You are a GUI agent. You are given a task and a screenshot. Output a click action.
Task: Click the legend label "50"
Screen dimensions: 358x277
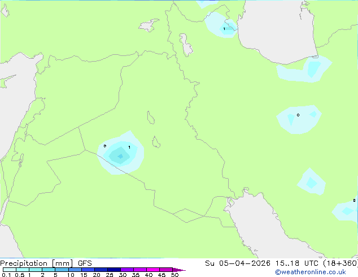(x=174, y=275)
